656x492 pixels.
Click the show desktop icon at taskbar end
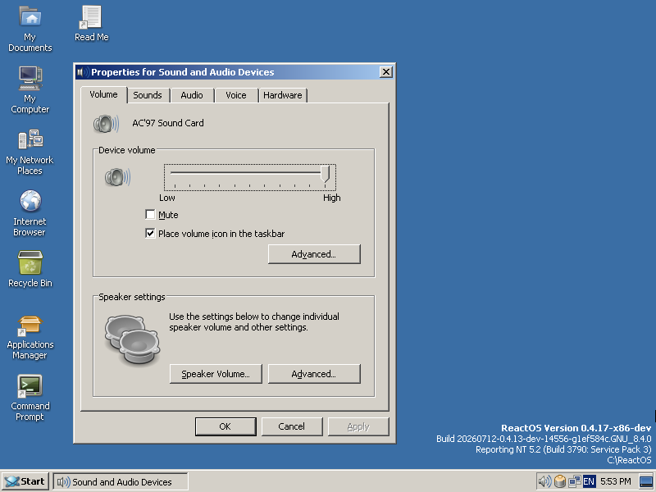pos(646,481)
